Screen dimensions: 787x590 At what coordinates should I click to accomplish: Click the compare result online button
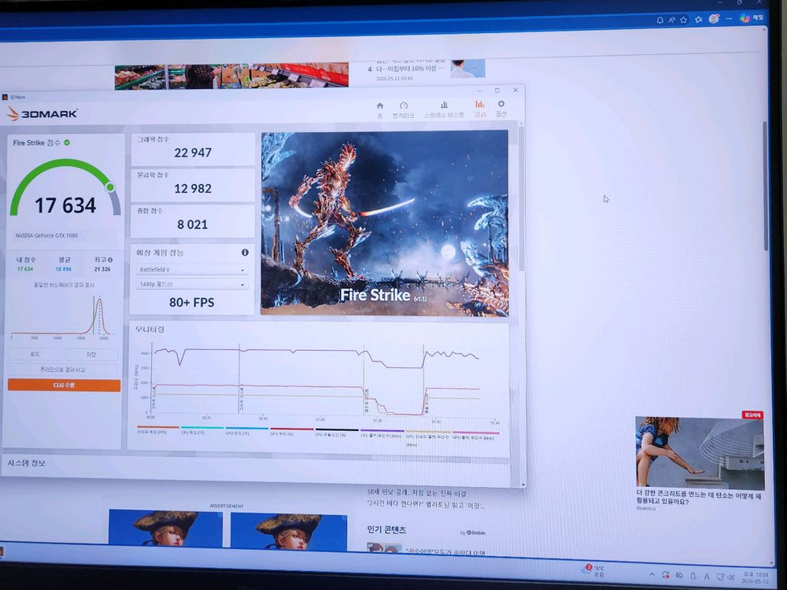pos(63,369)
